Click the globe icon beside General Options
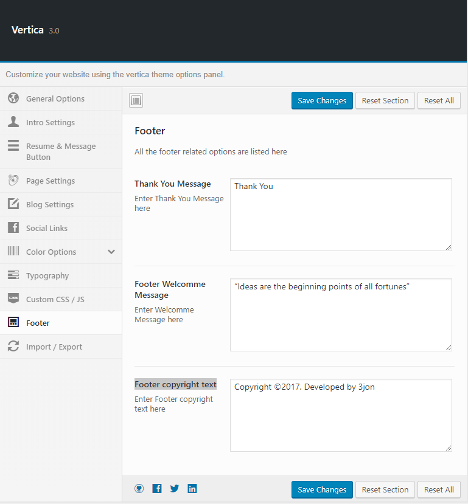 13,98
